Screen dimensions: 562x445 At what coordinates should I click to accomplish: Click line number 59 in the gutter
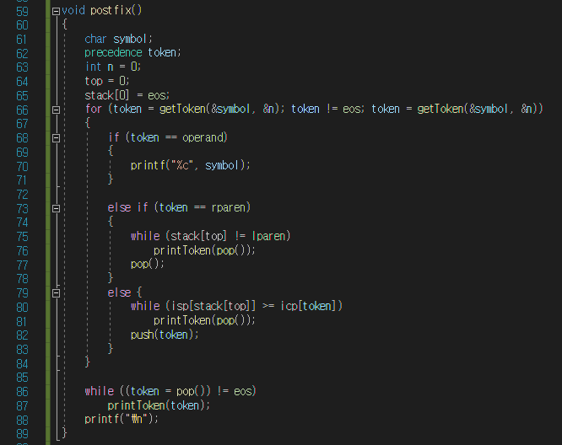coord(22,12)
